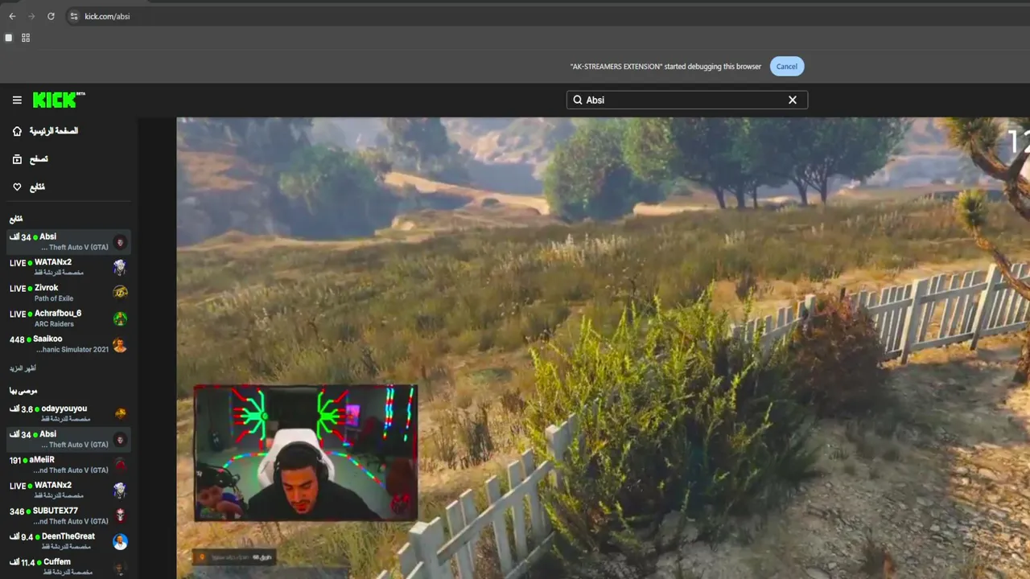Open the apps grid icon in bookmarks bar

click(x=26, y=38)
